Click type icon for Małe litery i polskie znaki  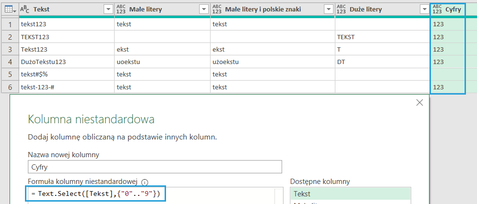click(x=217, y=10)
